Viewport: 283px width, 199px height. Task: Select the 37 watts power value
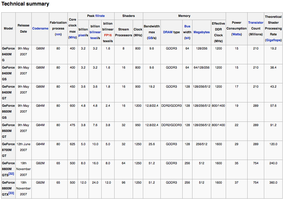[x=237, y=183]
